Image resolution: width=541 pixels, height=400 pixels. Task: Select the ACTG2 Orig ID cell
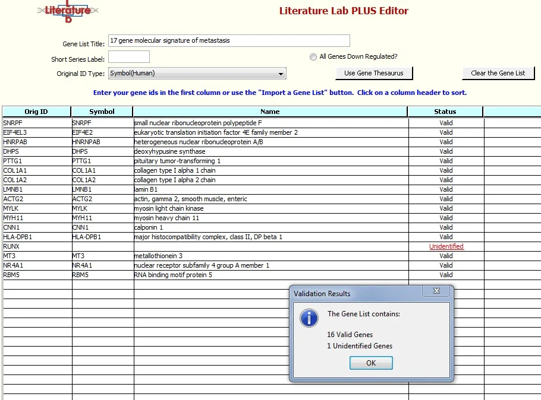click(x=37, y=199)
